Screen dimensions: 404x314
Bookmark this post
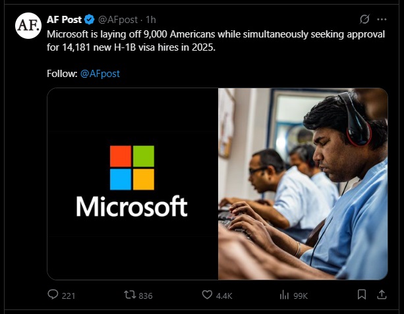coord(362,295)
